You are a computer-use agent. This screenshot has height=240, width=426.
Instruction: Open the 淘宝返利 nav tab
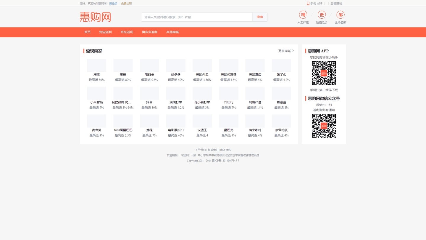click(106, 32)
